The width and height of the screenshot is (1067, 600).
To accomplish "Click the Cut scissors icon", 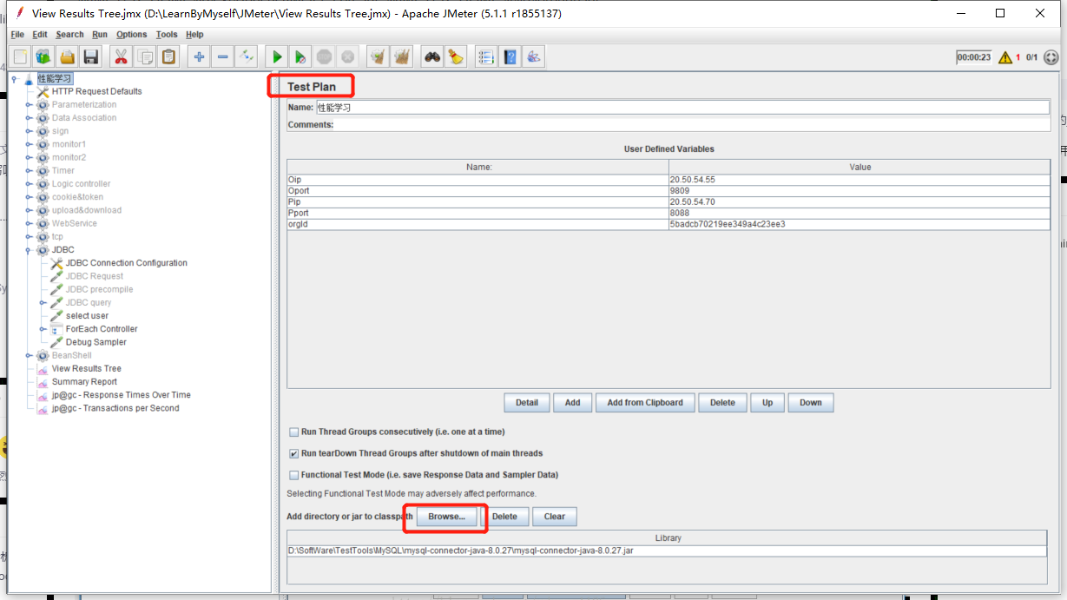I will click(121, 57).
